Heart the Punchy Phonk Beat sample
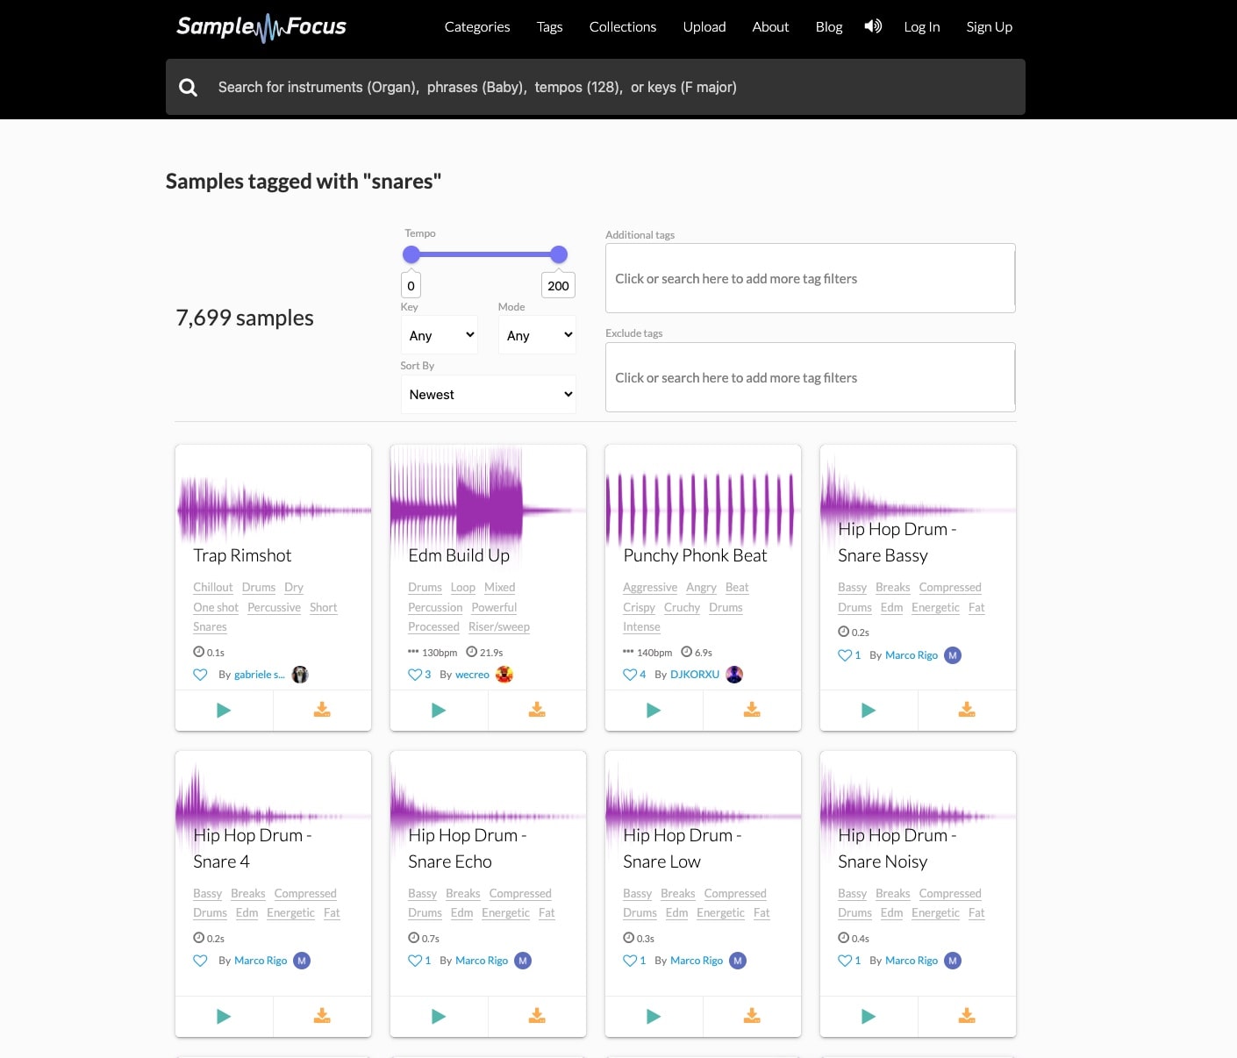The height and width of the screenshot is (1058, 1237). coord(630,675)
